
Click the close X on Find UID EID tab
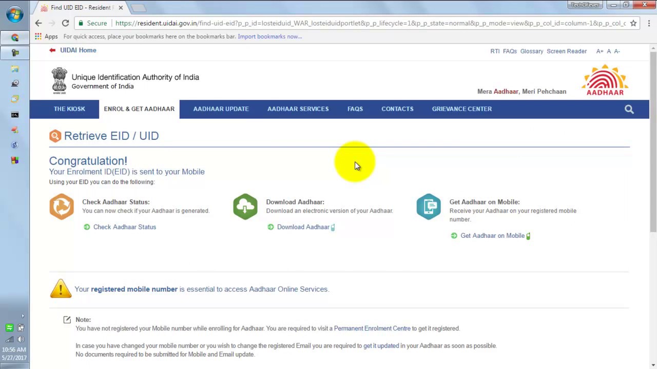(x=121, y=8)
